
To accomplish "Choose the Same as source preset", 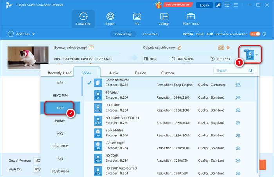I will 169,83.
